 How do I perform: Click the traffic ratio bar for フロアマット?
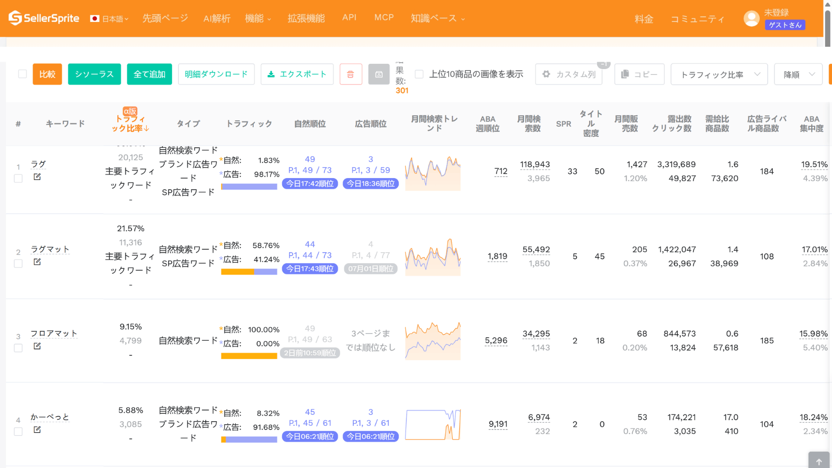tap(249, 356)
